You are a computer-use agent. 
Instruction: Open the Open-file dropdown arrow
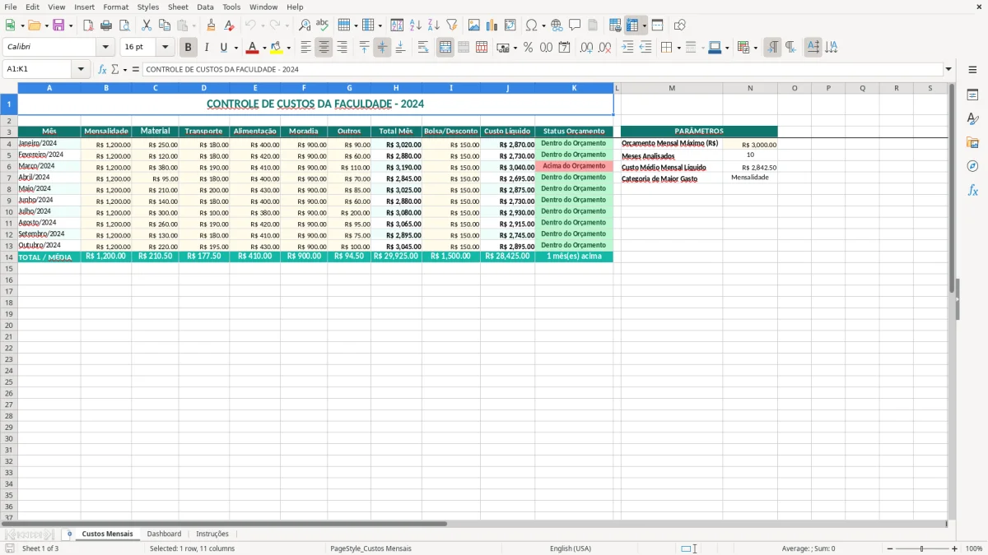(46, 25)
